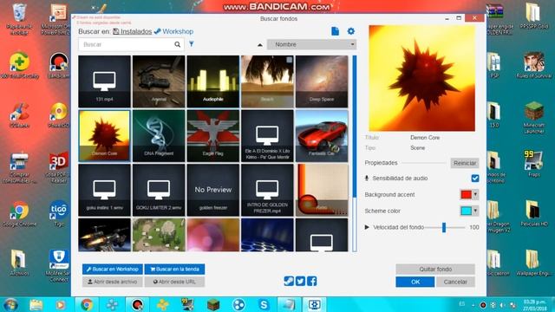Open the Nombre sort dropdown

312,44
